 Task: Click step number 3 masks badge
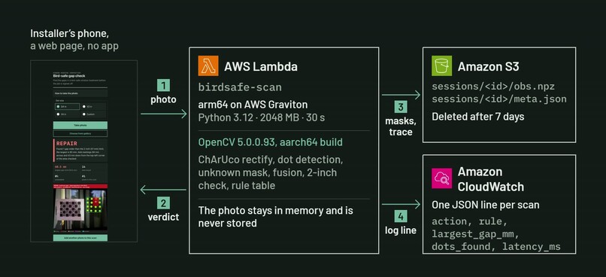pyautogui.click(x=401, y=107)
